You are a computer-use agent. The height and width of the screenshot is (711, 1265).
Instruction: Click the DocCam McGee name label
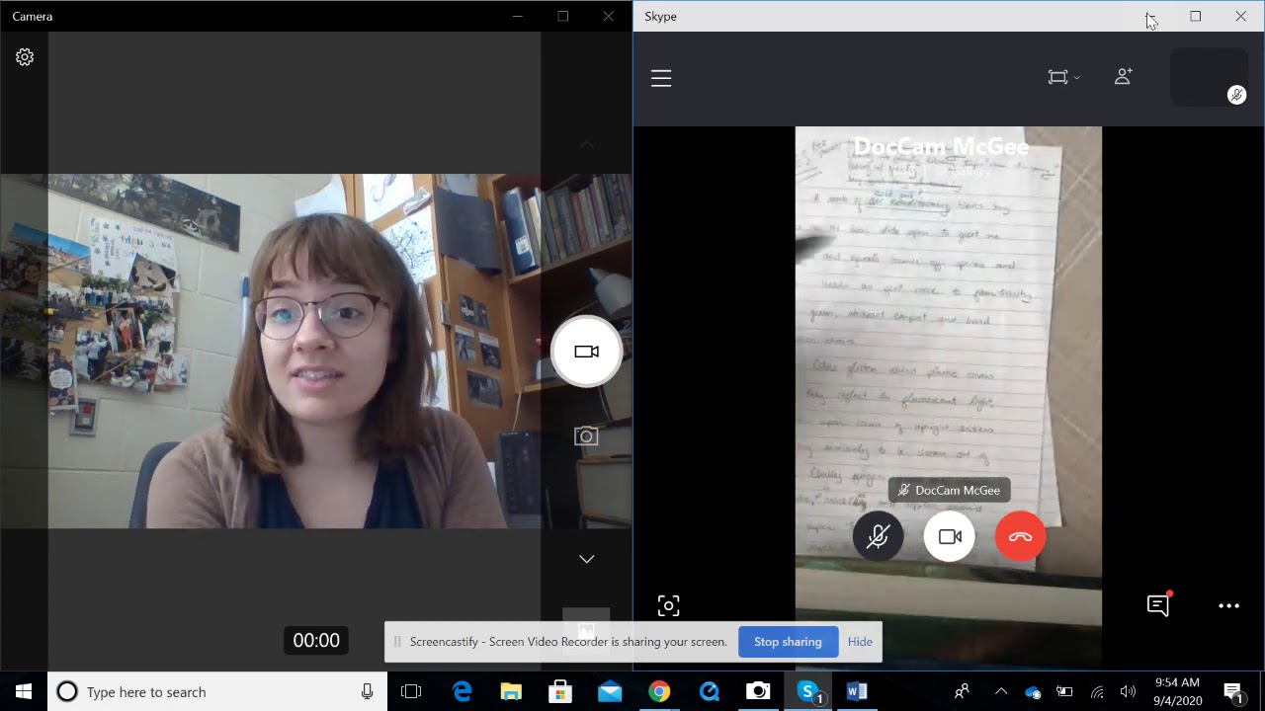point(950,490)
